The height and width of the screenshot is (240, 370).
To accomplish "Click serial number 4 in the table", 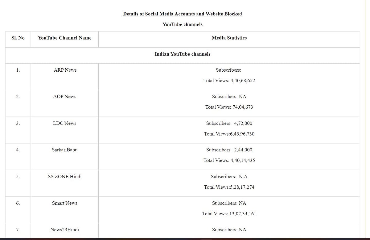I will tap(18, 150).
